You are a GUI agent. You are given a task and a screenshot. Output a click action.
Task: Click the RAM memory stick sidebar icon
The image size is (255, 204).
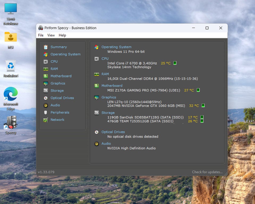46,69
